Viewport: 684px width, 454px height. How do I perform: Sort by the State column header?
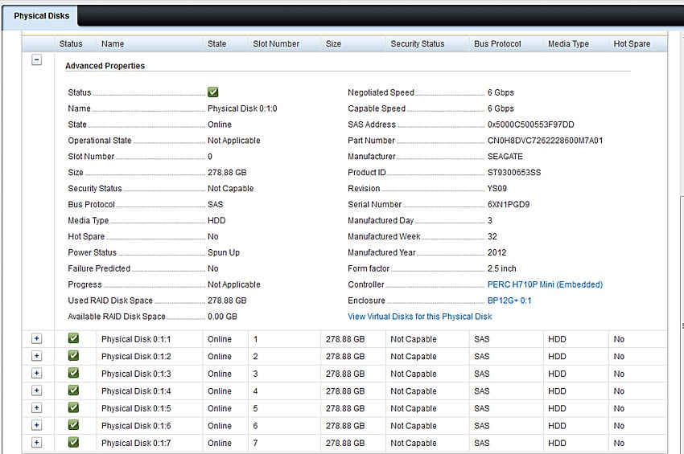[225, 44]
